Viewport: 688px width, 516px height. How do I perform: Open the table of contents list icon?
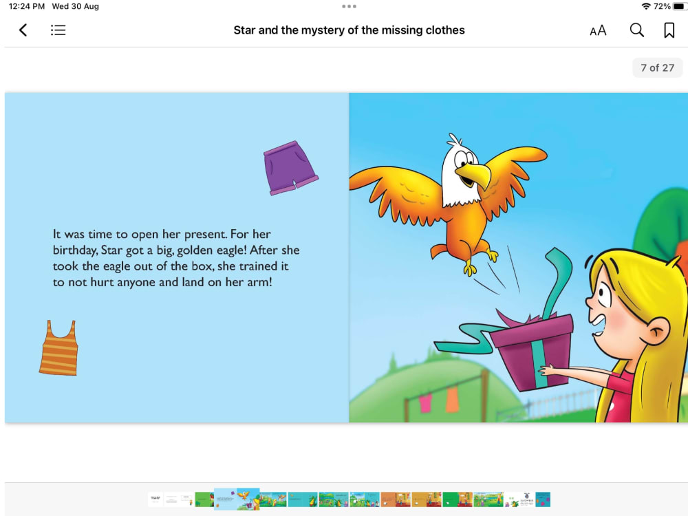point(58,30)
